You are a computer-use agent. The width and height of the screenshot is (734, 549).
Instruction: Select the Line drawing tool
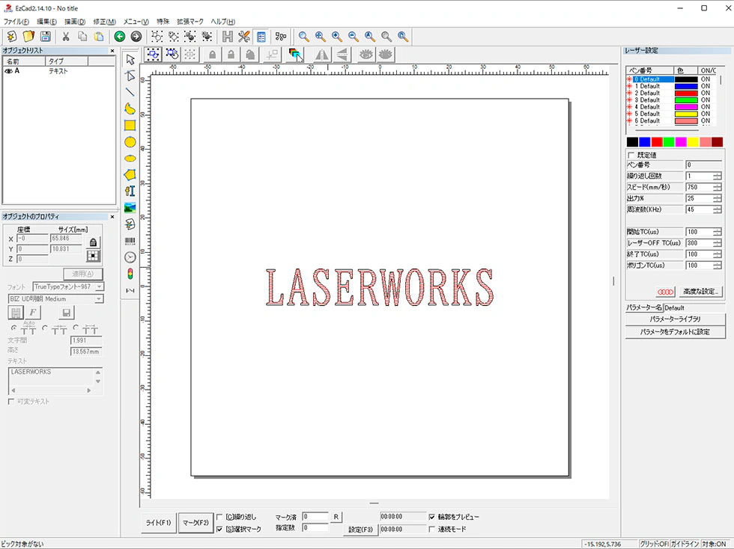[x=130, y=92]
